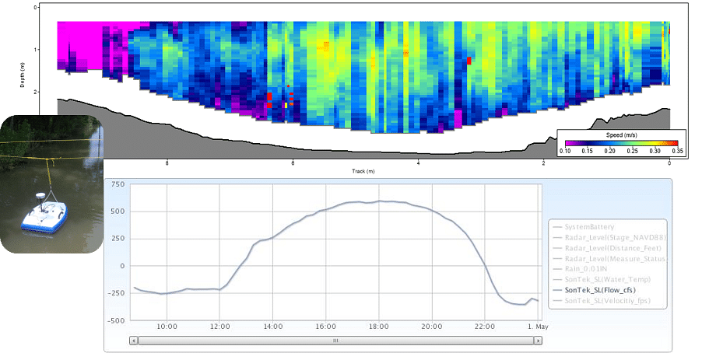Toggle Radar_Level(Distance_Feet) legend series
The image size is (709, 353).
pyautogui.click(x=607, y=248)
